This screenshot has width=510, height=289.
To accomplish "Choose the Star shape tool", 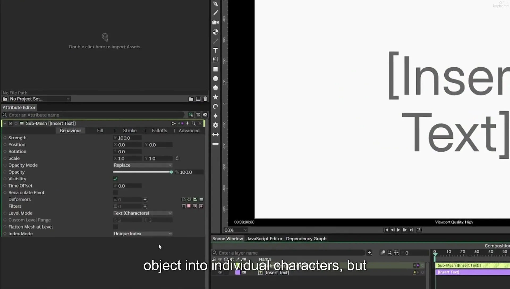I will [215, 97].
